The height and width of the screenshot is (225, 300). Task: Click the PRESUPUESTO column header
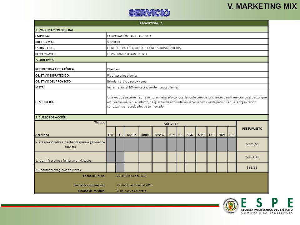pos(252,128)
